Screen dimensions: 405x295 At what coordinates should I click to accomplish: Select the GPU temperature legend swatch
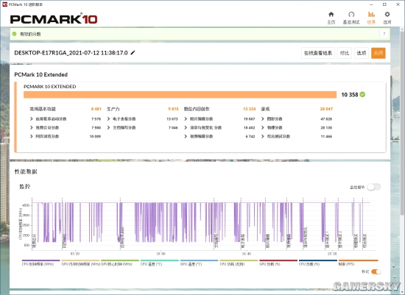[x=199, y=260]
